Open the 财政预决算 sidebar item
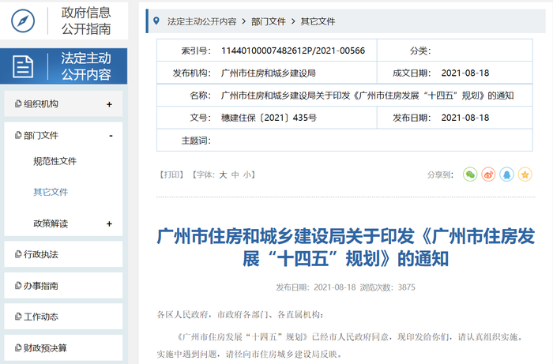The width and height of the screenshot is (553, 364). [x=63, y=347]
